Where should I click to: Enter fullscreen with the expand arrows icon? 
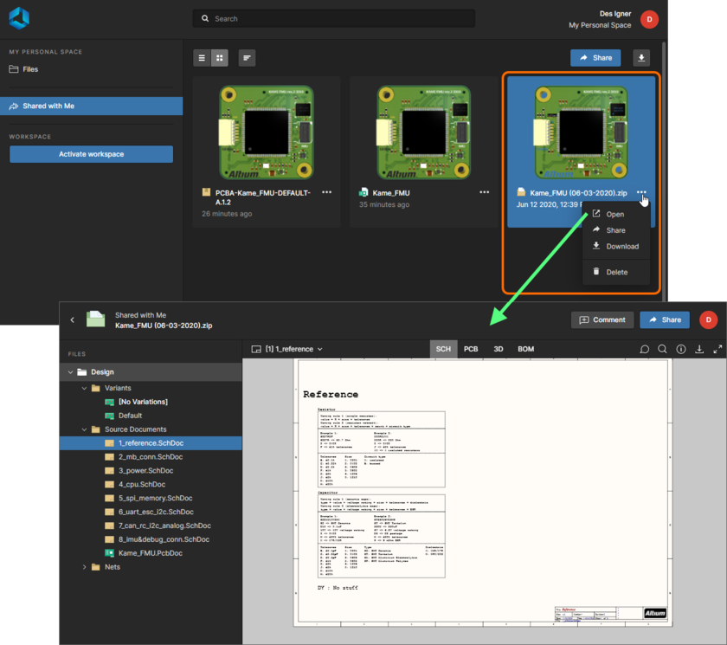[x=717, y=349]
